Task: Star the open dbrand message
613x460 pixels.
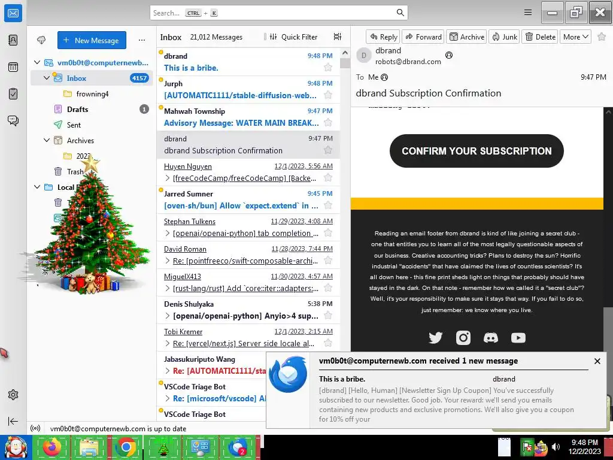Action: pos(602,37)
